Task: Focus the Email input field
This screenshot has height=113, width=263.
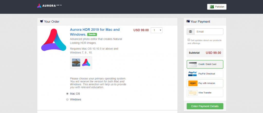Action: coord(209,31)
